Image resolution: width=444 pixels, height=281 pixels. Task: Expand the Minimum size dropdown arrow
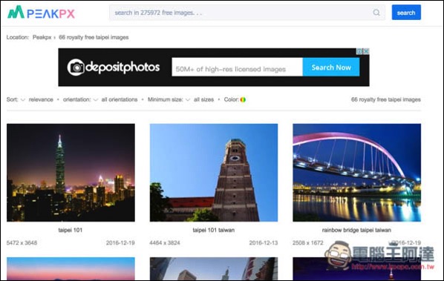(x=187, y=99)
